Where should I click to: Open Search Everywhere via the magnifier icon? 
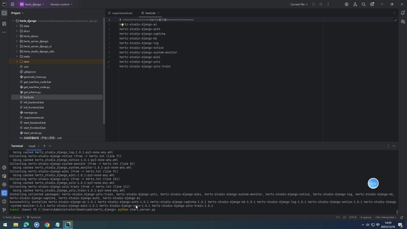coord(363,4)
